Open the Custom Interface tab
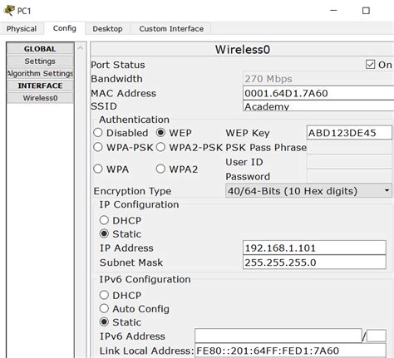Viewport: 394px width, 358px height. tap(171, 28)
